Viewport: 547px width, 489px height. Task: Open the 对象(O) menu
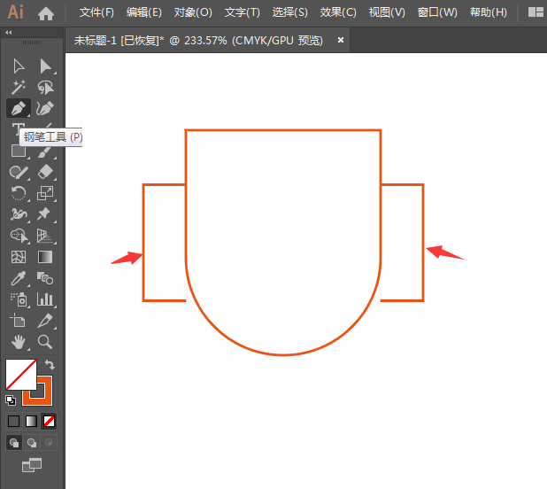click(193, 12)
